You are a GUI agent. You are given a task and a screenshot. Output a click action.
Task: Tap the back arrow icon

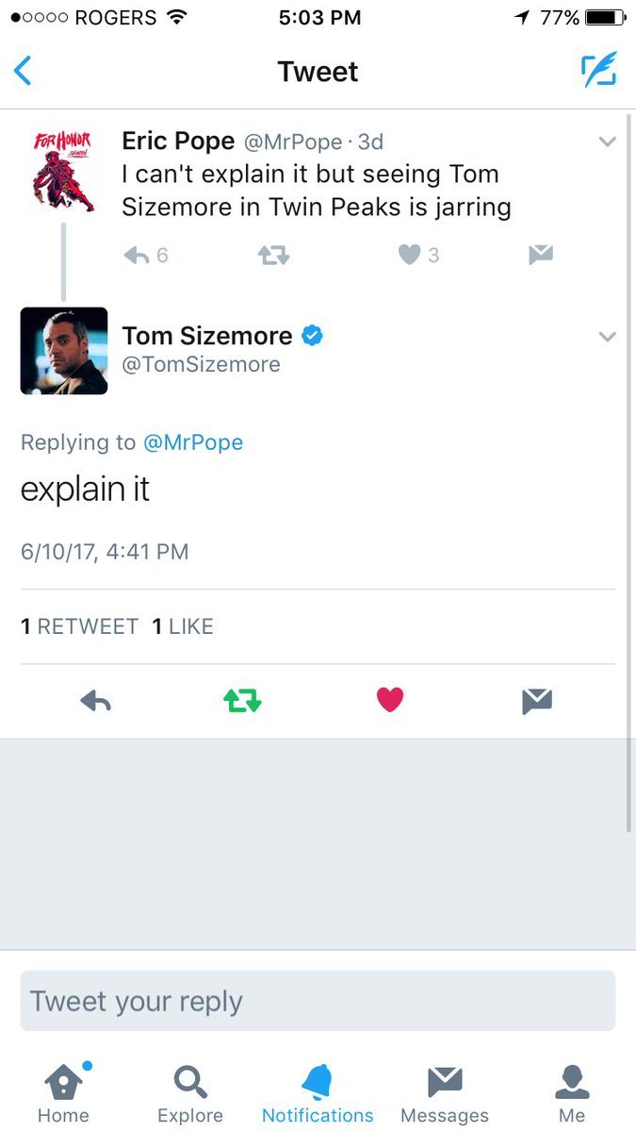(x=24, y=72)
